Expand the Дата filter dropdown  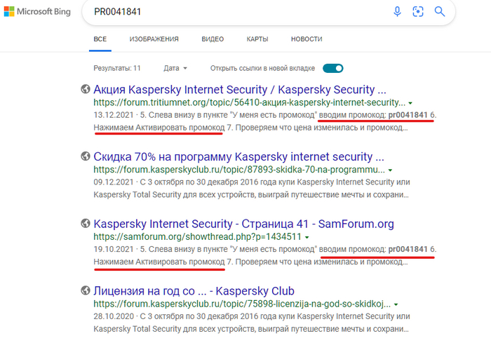click(175, 69)
